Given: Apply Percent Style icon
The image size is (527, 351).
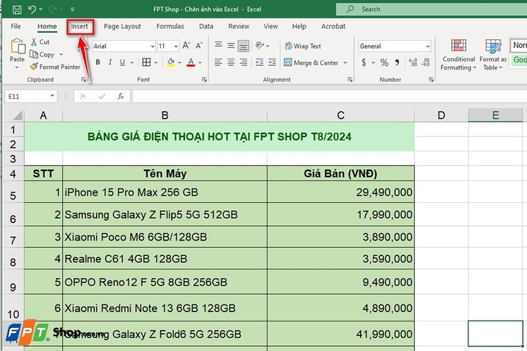Looking at the screenshot, I should (x=384, y=63).
